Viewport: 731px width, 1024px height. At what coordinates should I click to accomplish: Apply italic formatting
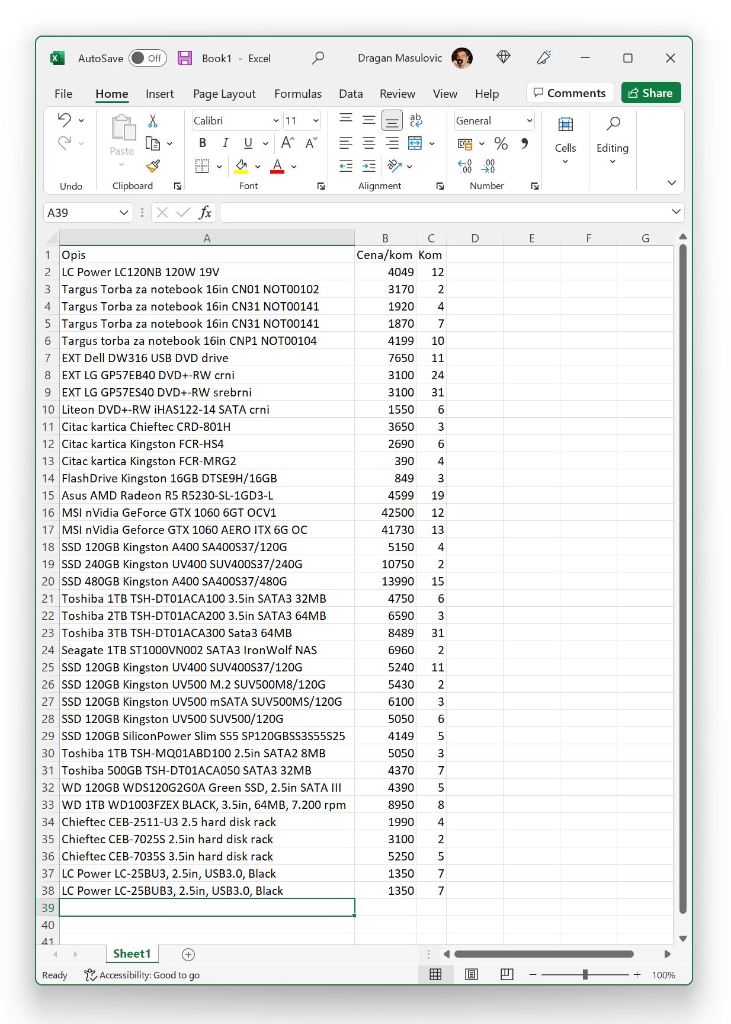pos(225,143)
